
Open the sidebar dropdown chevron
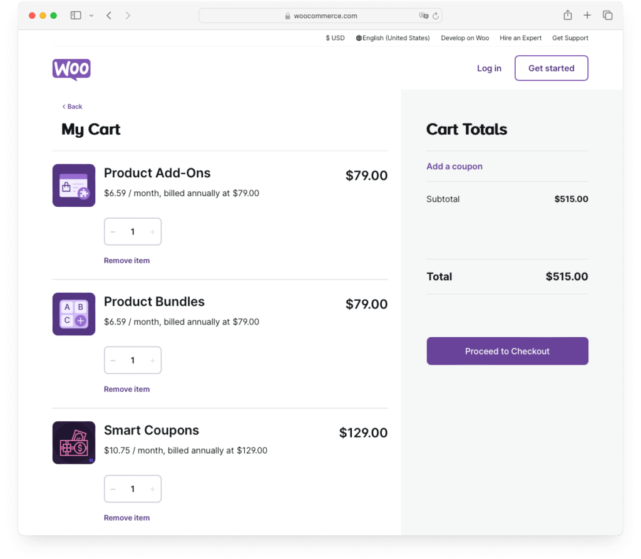tap(91, 16)
